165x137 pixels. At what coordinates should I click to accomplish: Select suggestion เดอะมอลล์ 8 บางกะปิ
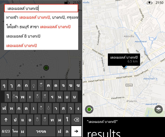pyautogui.click(x=41, y=36)
